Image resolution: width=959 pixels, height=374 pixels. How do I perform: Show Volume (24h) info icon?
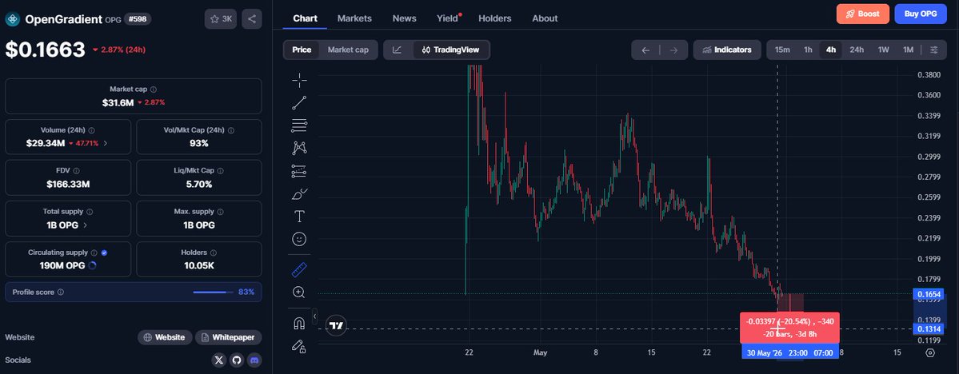pyautogui.click(x=91, y=130)
